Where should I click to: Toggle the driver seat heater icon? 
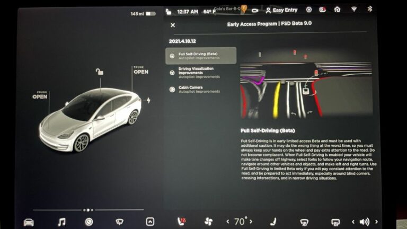(181, 222)
